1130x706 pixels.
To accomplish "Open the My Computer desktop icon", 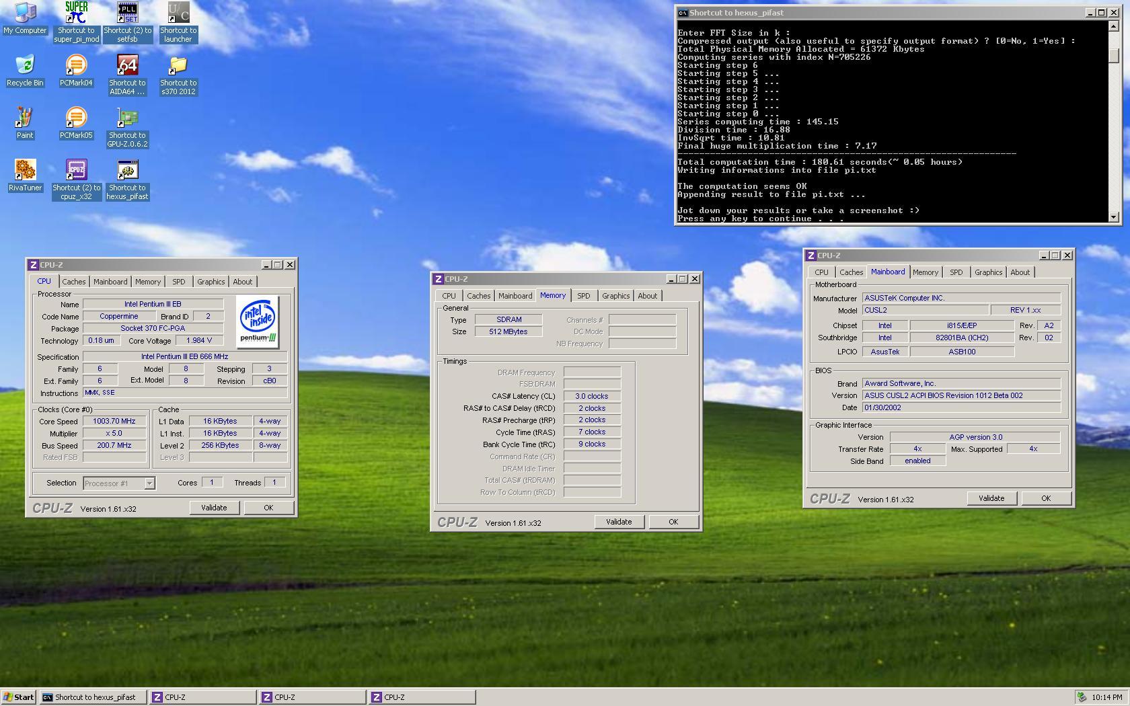I will click(x=25, y=17).
